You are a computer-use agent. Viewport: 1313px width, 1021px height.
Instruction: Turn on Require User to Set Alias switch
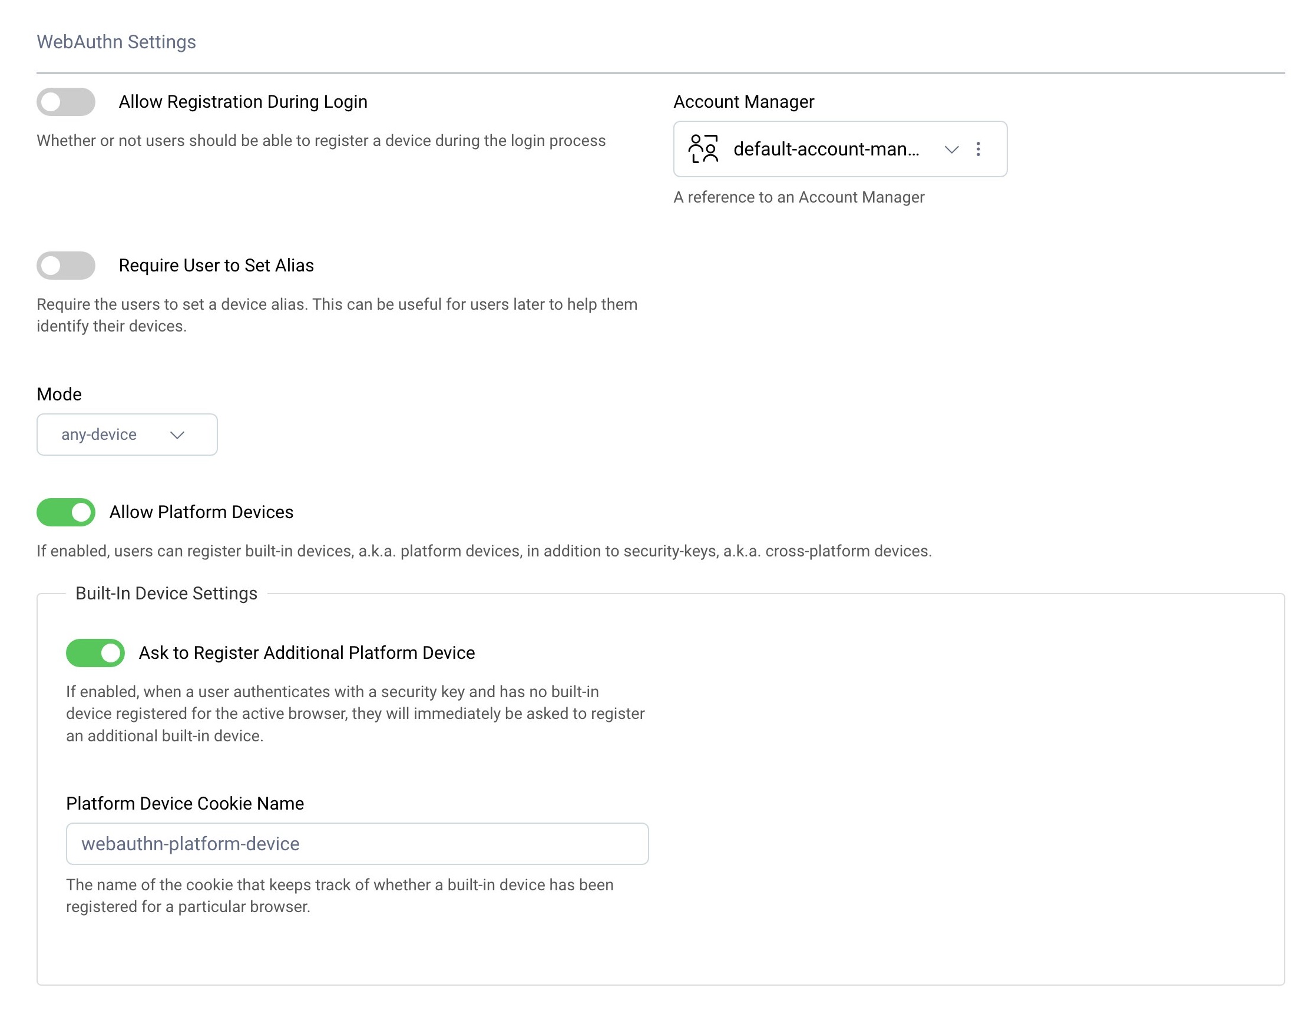(66, 266)
